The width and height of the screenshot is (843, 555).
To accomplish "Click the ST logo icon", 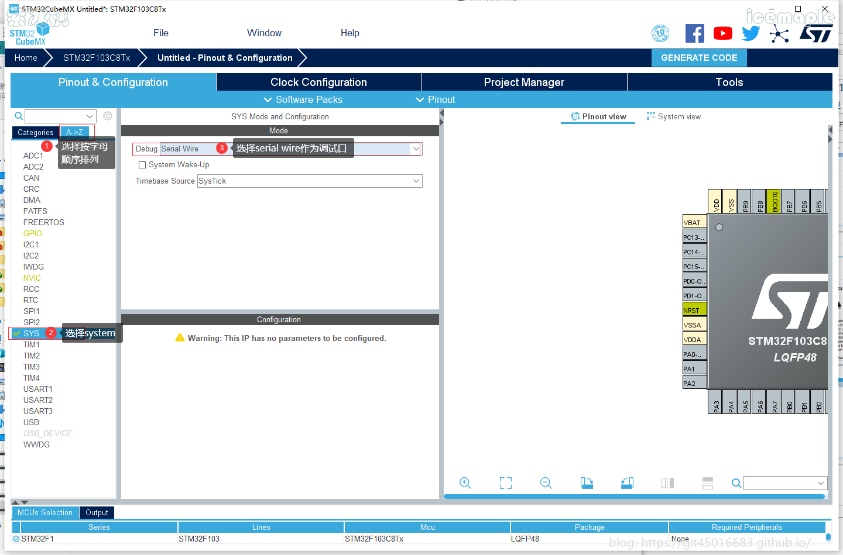I will (816, 33).
